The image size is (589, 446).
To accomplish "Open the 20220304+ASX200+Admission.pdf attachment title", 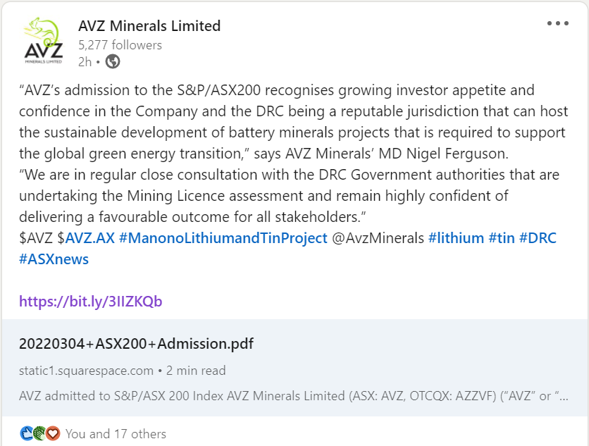I will click(x=136, y=344).
